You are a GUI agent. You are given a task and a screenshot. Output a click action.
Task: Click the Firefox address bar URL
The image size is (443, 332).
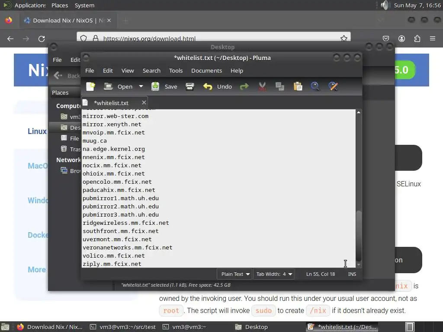coord(149,38)
